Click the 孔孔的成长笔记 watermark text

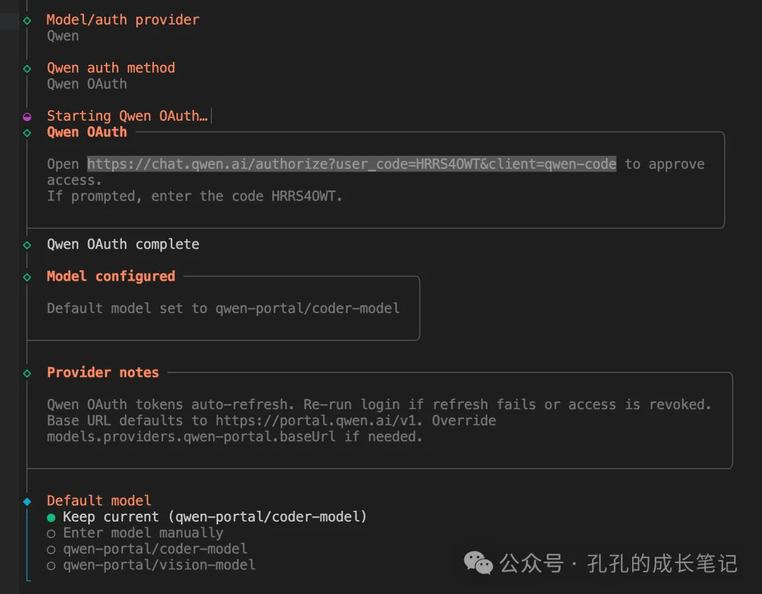[x=662, y=564]
